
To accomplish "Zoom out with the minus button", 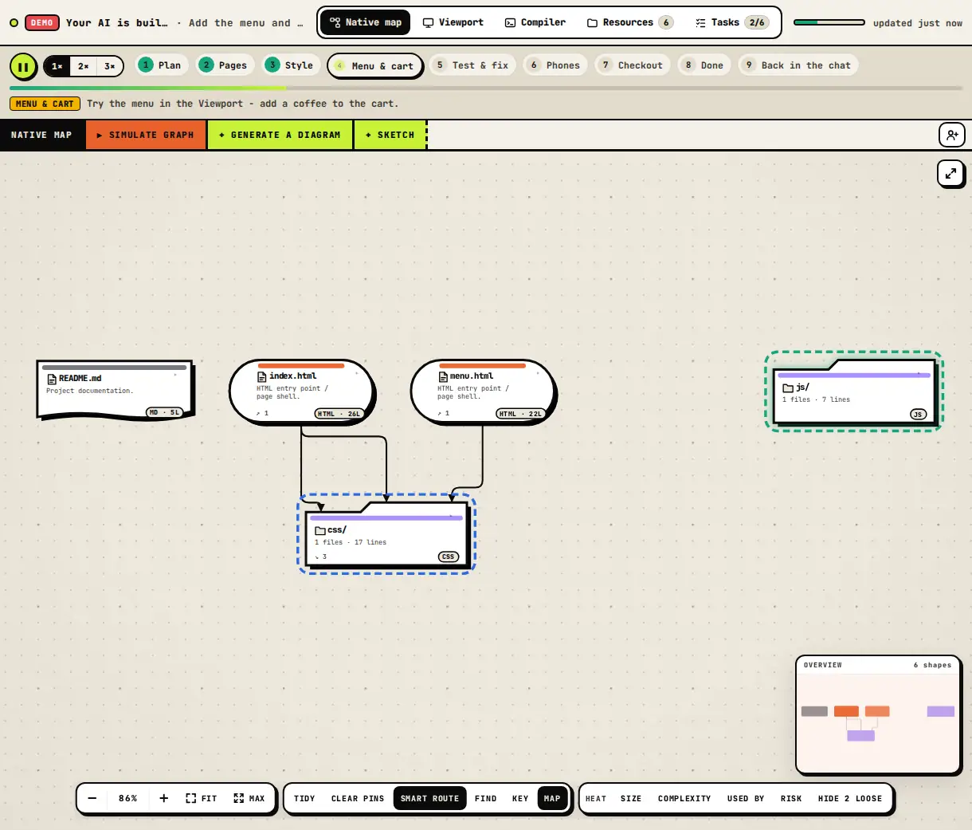I will (92, 798).
